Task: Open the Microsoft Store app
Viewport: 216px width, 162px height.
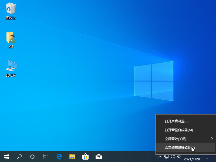Action: pos(86,157)
